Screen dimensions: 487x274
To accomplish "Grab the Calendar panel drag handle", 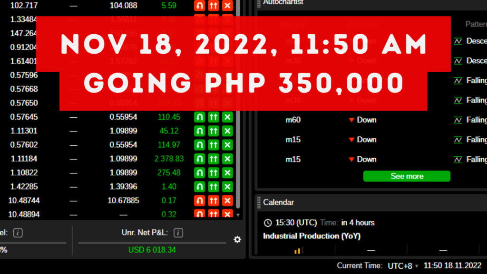I will point(259,202).
